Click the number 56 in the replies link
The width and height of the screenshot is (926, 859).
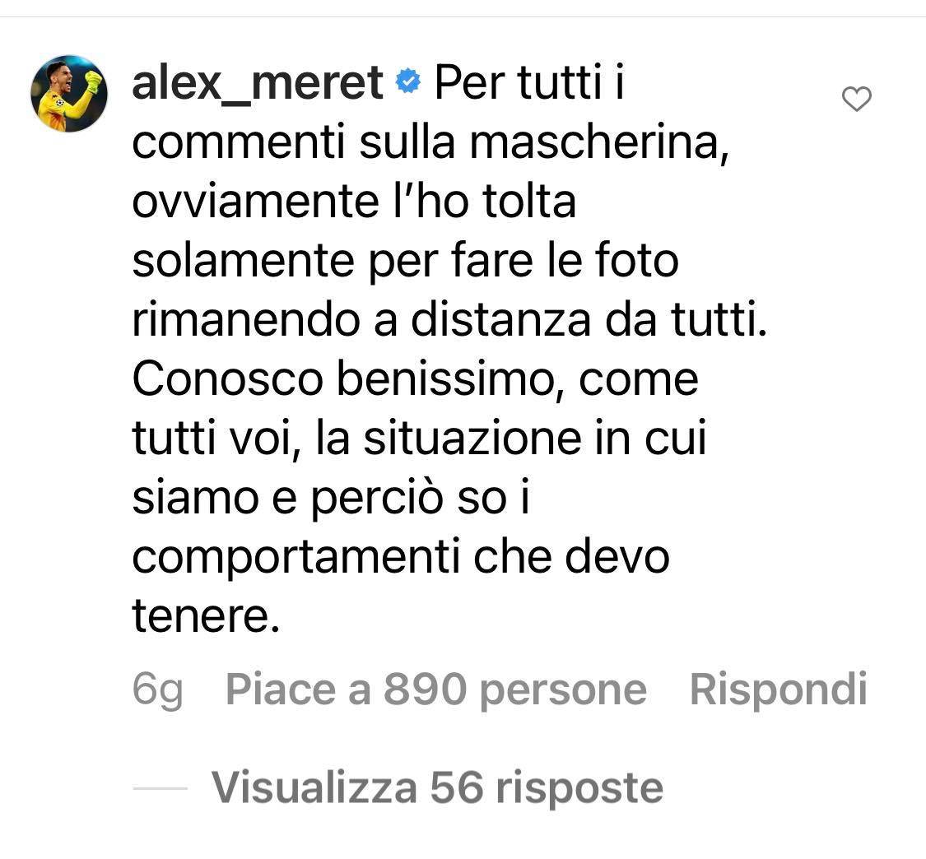(457, 787)
